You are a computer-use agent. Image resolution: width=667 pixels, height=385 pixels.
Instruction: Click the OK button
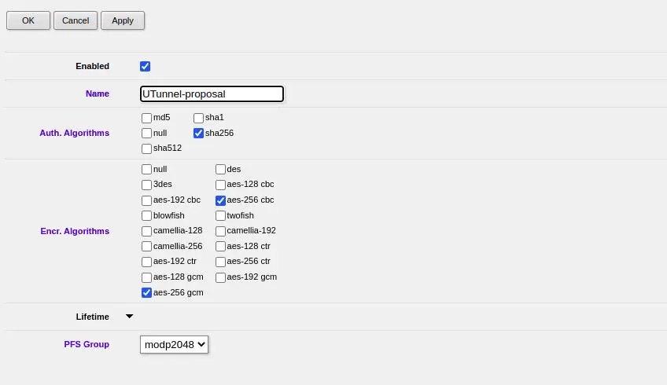[x=28, y=20]
